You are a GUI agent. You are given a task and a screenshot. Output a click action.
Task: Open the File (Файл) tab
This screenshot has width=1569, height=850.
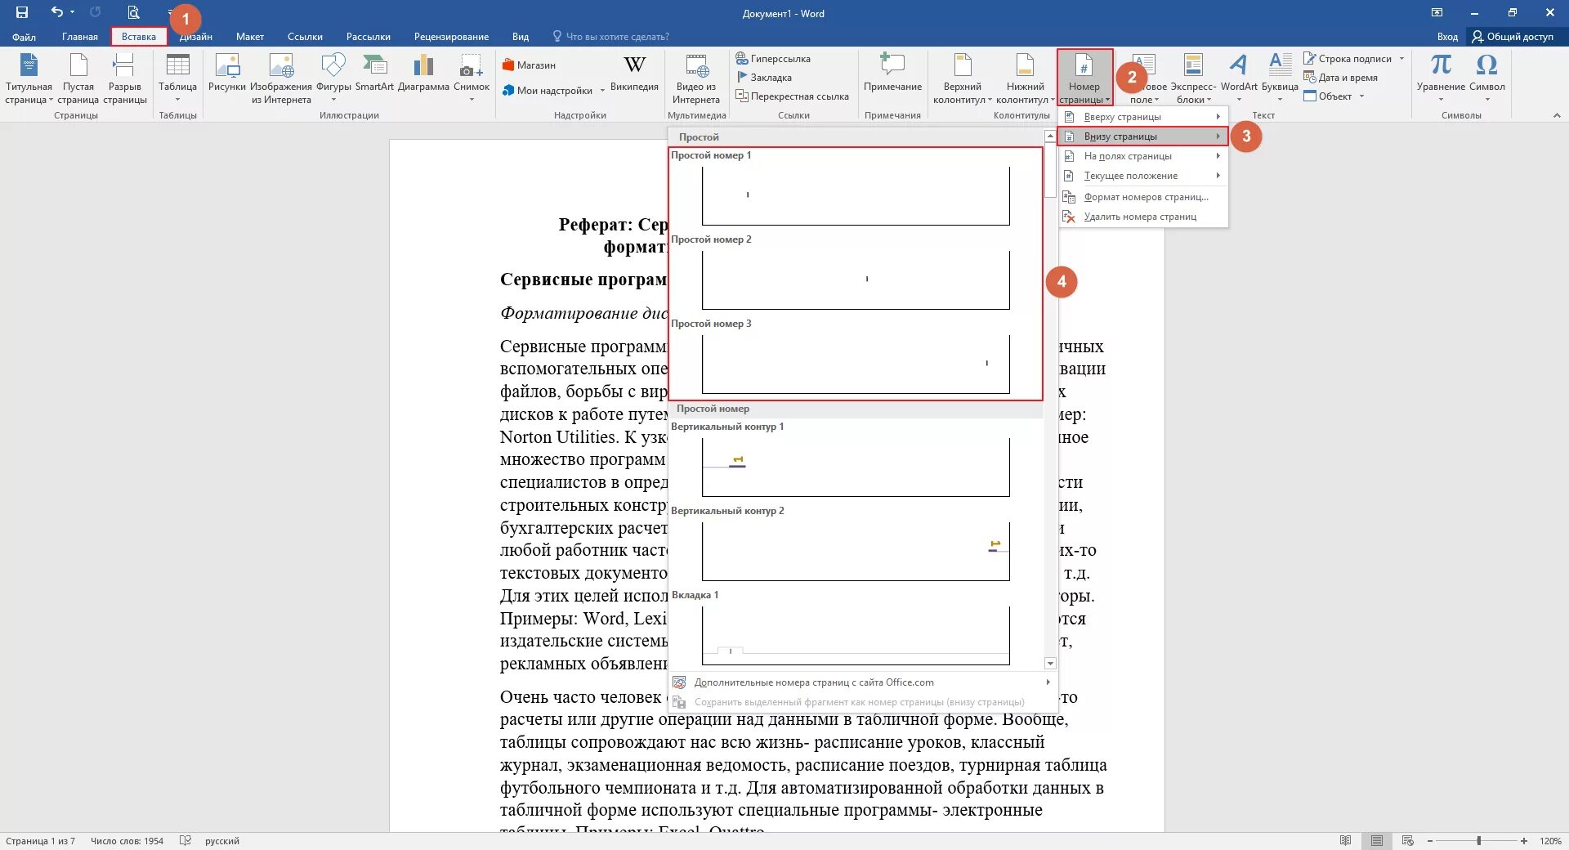click(x=24, y=37)
